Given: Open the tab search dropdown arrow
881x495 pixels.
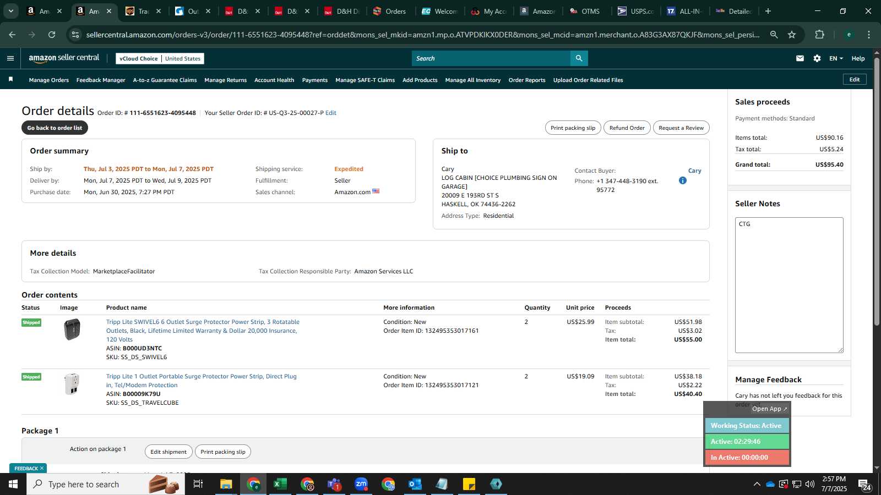Looking at the screenshot, I should click(x=10, y=11).
